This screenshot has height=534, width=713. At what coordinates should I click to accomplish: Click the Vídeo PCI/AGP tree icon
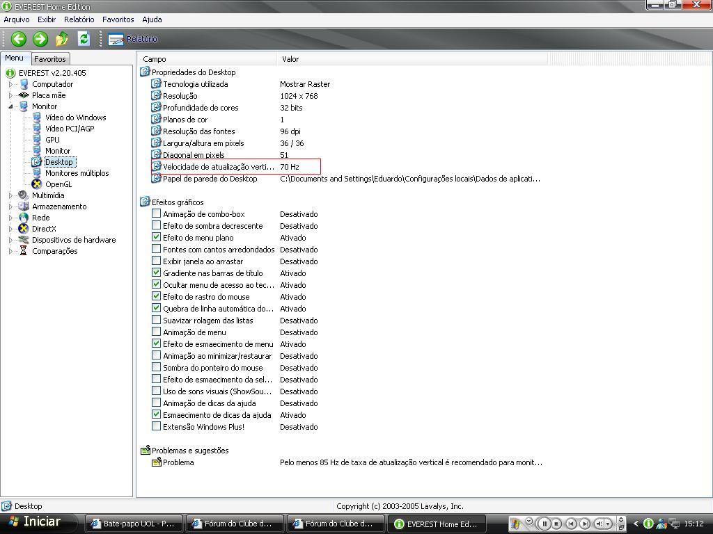tap(37, 129)
